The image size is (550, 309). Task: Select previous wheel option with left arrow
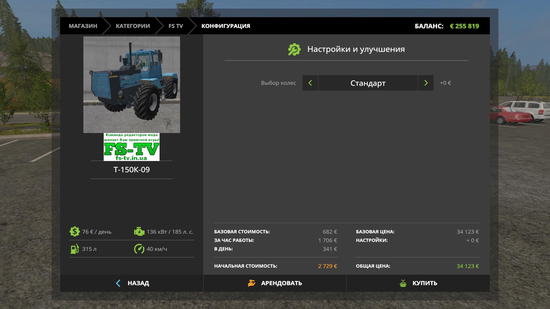coord(310,83)
